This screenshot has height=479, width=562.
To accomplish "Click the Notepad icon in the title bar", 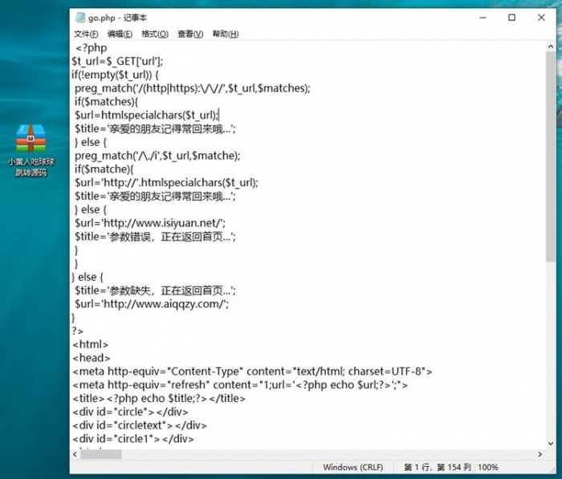I will [x=80, y=18].
